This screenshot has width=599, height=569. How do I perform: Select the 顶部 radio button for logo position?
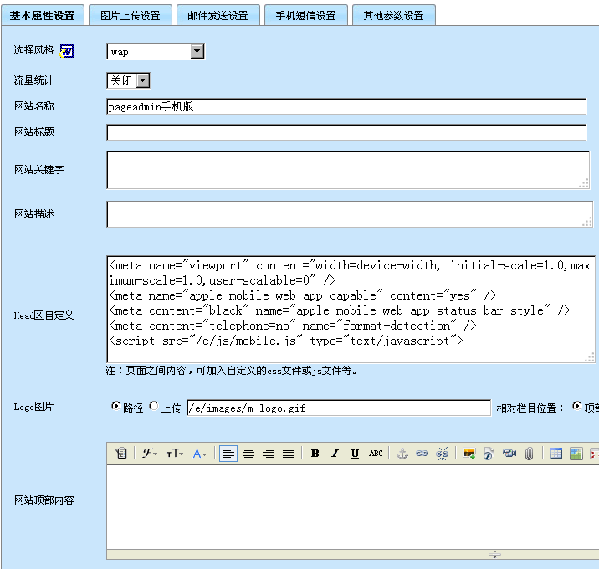coord(576,407)
